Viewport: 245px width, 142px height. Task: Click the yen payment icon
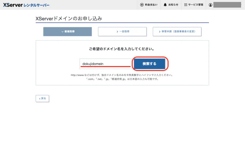tap(142, 5)
